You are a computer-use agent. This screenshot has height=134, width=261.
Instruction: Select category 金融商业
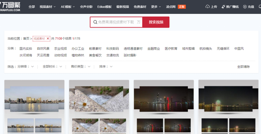154,49
